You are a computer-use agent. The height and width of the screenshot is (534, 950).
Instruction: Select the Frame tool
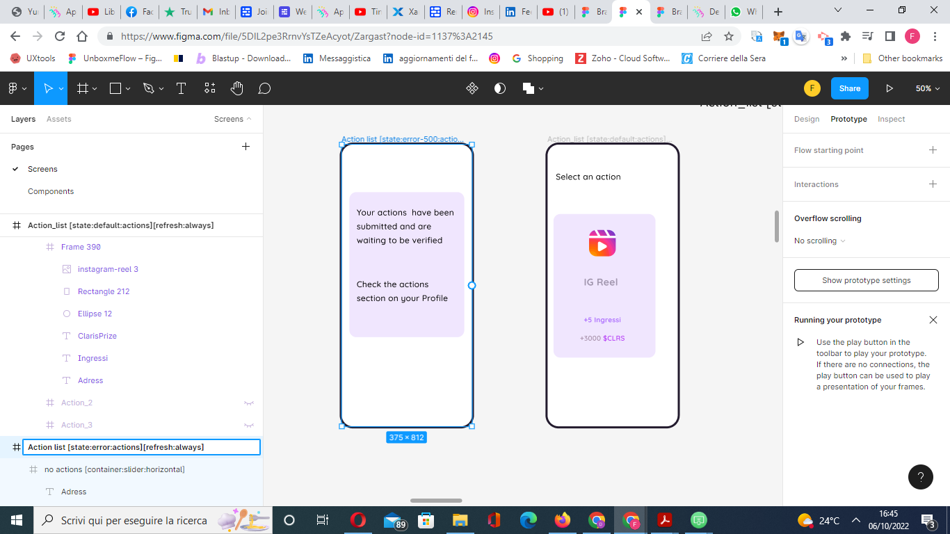click(82, 88)
